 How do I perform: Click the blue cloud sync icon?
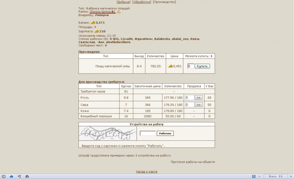11,176
